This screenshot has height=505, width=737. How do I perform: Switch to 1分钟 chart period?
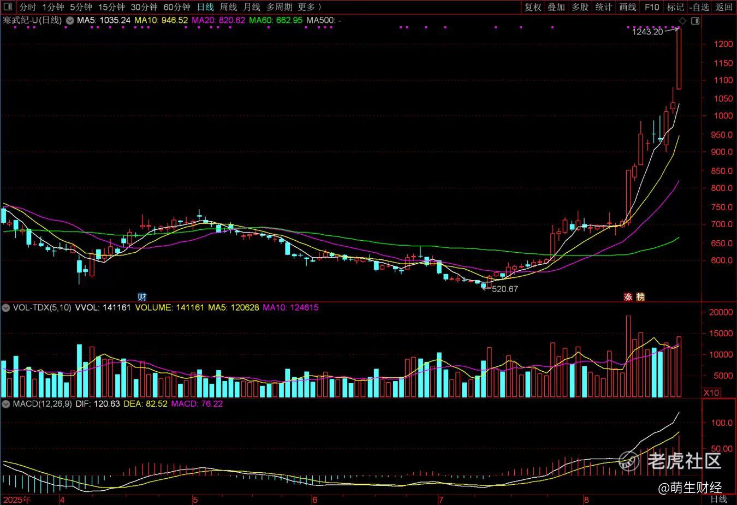[53, 7]
